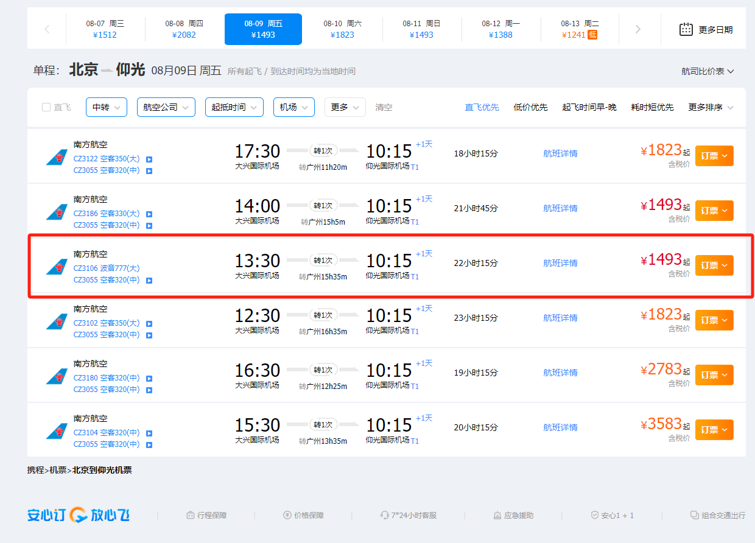Viewport: 755px width, 543px height.
Task: Open 航班详情 for the 12:30 flight
Action: coord(560,318)
